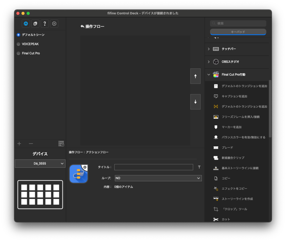This screenshot has height=241, width=286.
Task: Click the blue fifine app icon in toolbar
Action: click(x=26, y=24)
